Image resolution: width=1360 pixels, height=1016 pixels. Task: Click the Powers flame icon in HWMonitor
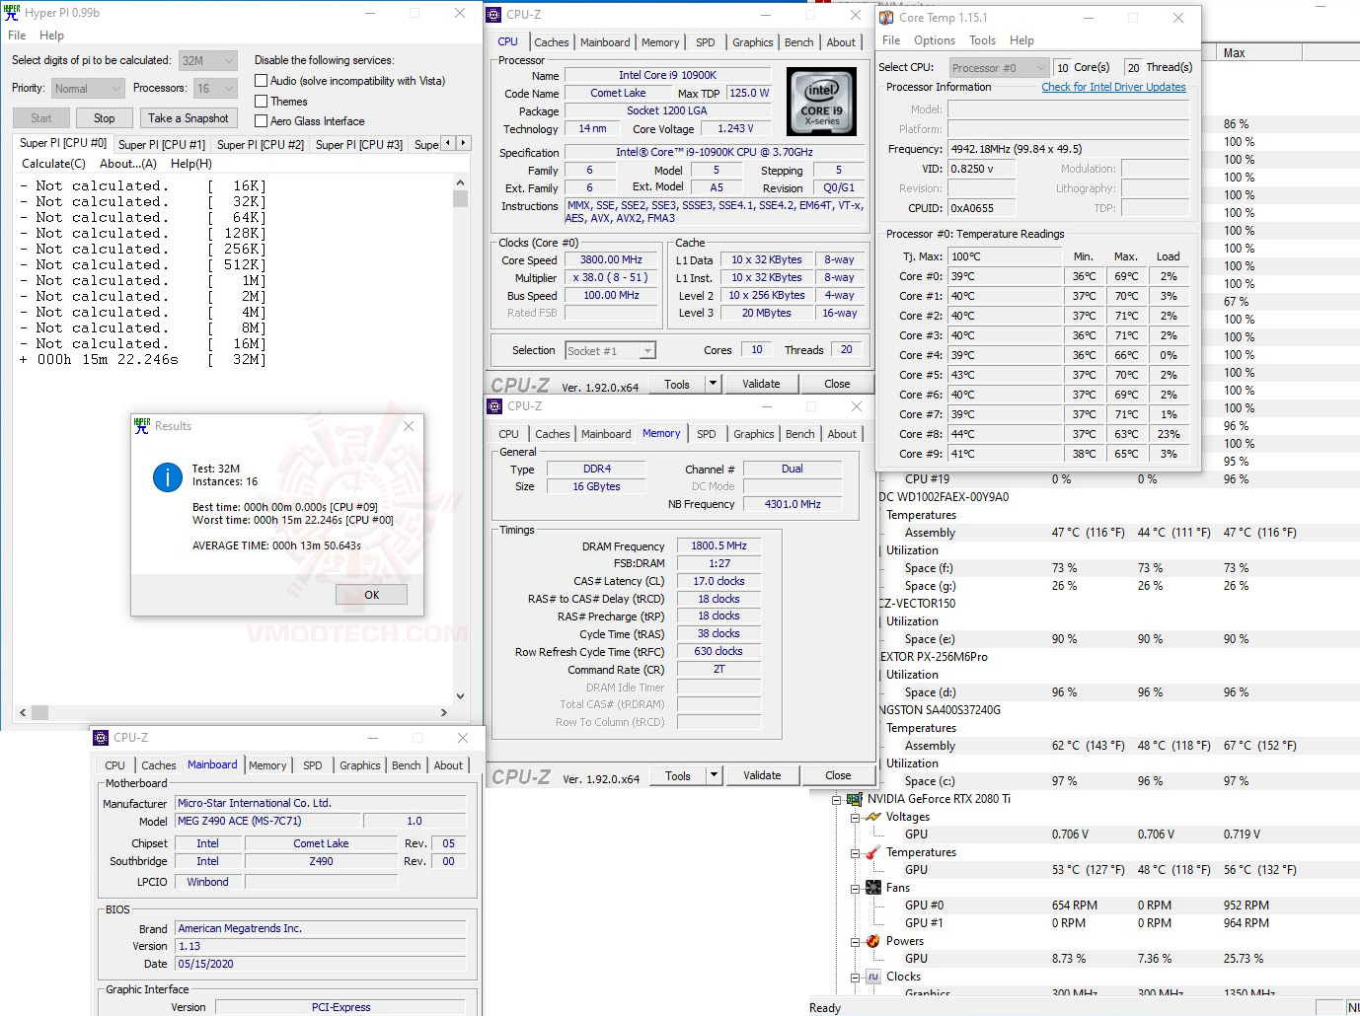pyautogui.click(x=873, y=941)
